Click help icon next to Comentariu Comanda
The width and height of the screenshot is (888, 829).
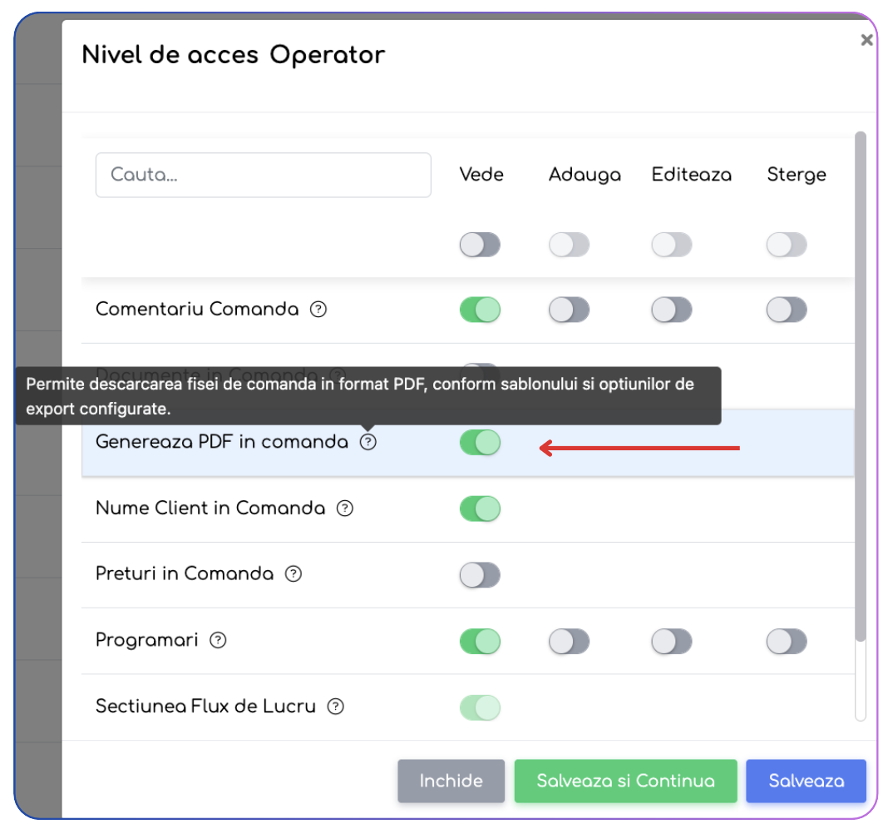[x=318, y=309]
